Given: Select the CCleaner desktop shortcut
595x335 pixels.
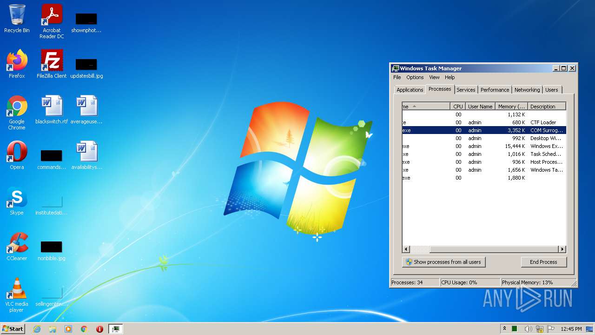Looking at the screenshot, I should pyautogui.click(x=17, y=247).
